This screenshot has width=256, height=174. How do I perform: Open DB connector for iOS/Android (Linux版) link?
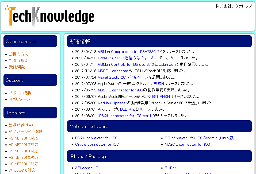[x=200, y=138]
